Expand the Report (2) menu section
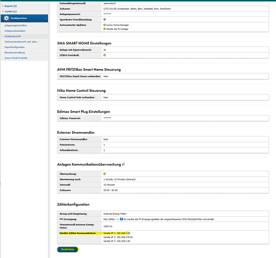This screenshot has width=276, height=258. (9, 6)
